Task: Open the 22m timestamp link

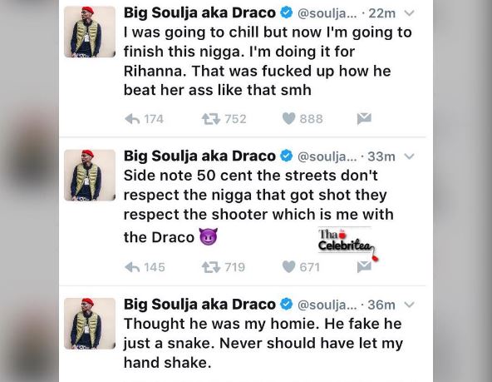Action: point(381,13)
